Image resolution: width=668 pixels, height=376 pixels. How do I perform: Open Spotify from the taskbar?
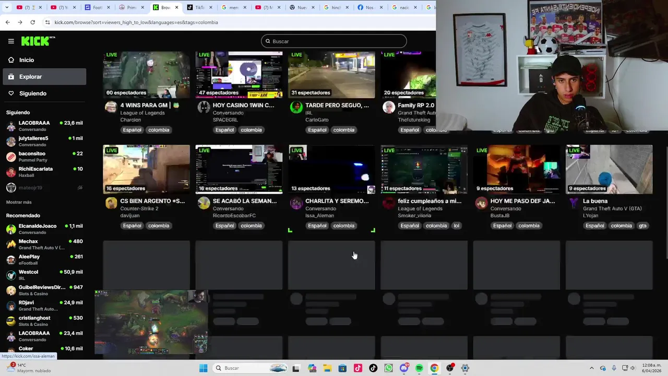pos(419,368)
